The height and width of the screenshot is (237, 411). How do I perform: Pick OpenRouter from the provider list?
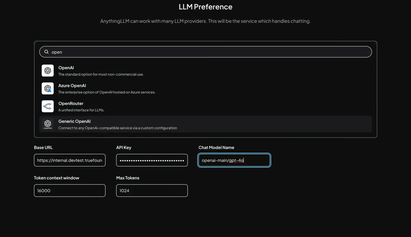[206, 106]
